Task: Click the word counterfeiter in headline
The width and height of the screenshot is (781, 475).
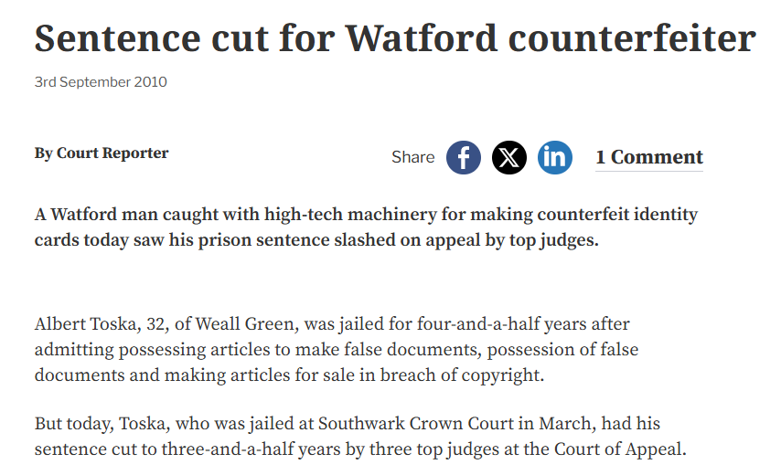Action: pyautogui.click(x=632, y=38)
